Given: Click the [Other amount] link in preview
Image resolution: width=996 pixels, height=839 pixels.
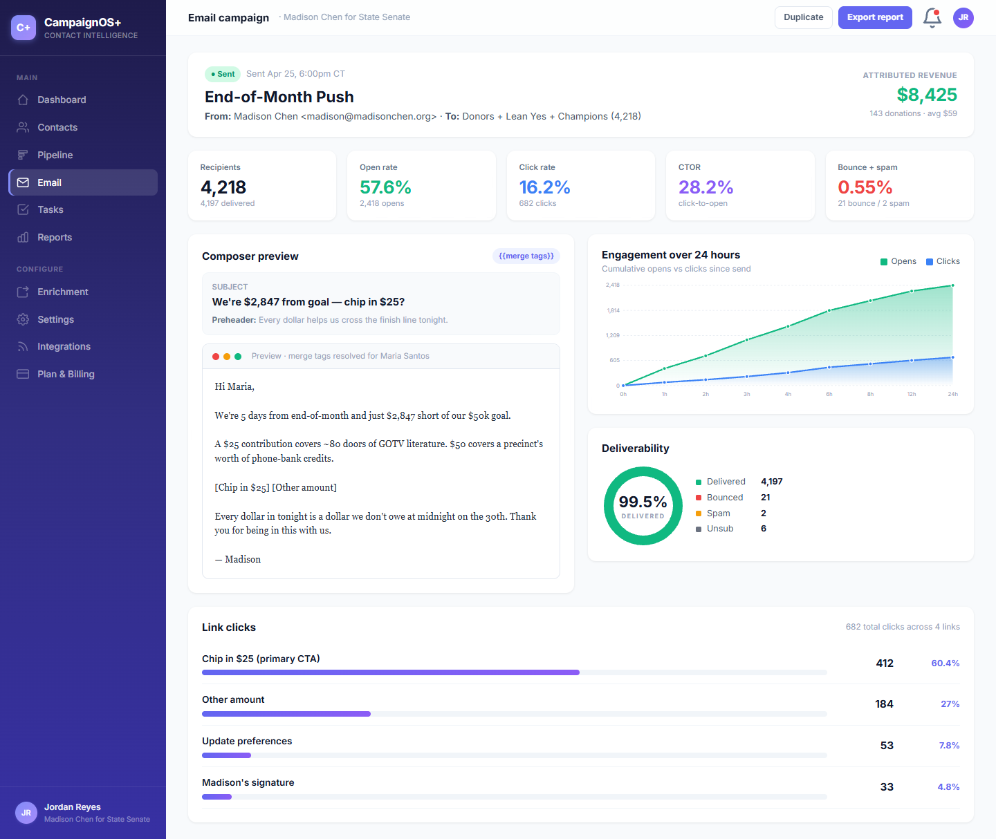Looking at the screenshot, I should [x=304, y=487].
